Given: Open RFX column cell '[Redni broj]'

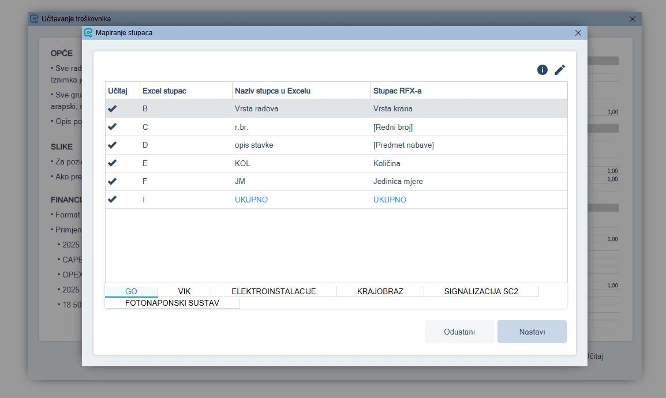Looking at the screenshot, I should tap(393, 127).
